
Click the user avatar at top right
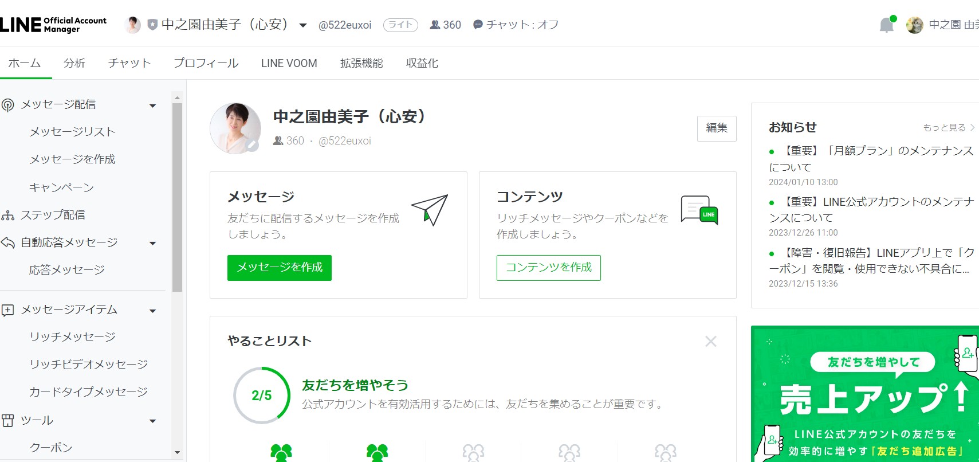[915, 25]
